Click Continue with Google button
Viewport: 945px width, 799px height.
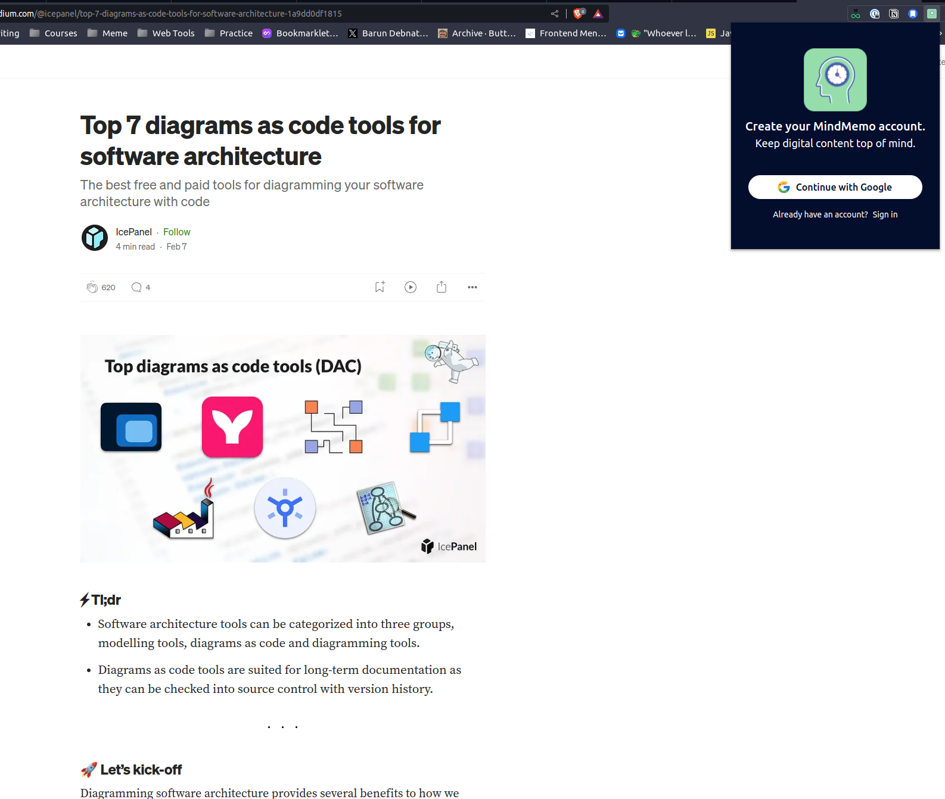click(x=835, y=187)
